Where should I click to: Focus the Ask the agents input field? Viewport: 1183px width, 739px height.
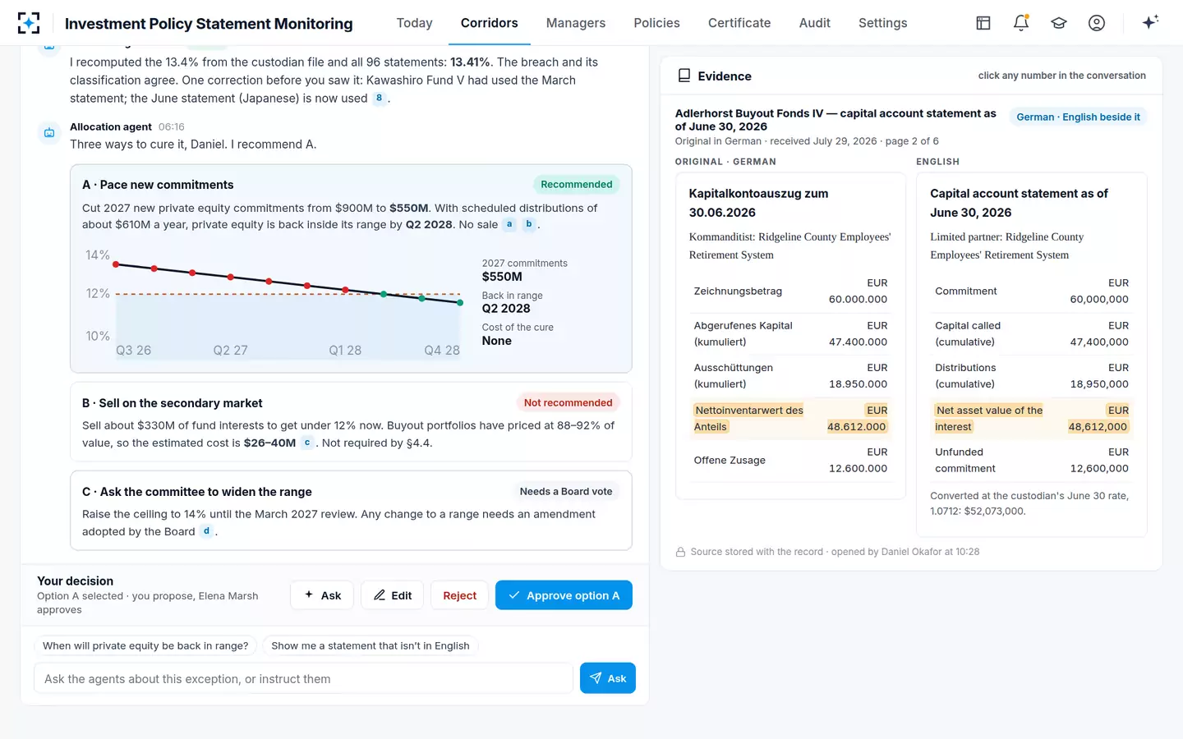point(303,678)
